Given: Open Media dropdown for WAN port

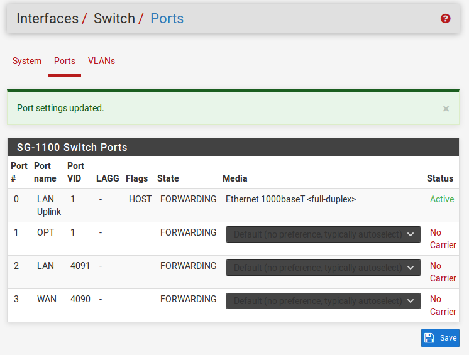Looking at the screenshot, I should coord(323,301).
